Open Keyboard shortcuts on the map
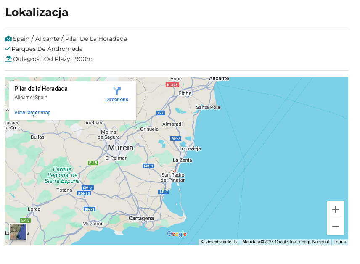Viewport: 360px width, 264px height. pyautogui.click(x=219, y=242)
